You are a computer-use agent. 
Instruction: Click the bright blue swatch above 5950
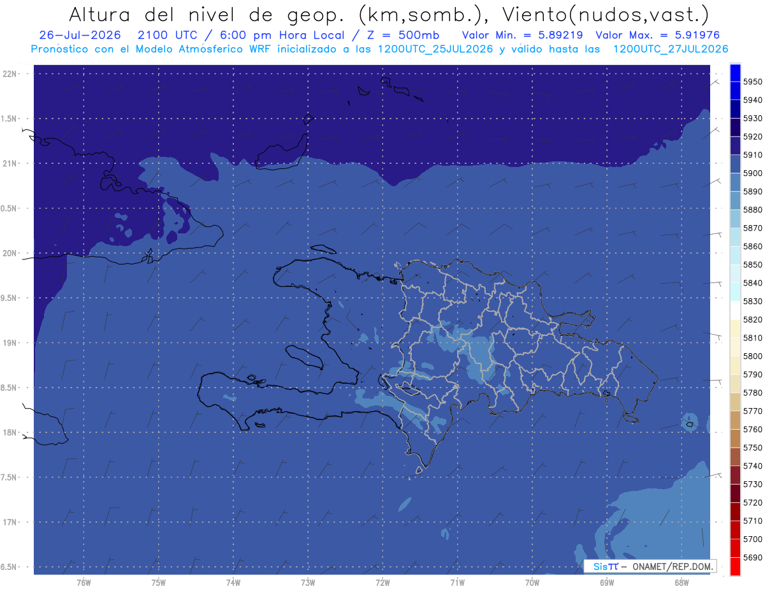click(735, 72)
